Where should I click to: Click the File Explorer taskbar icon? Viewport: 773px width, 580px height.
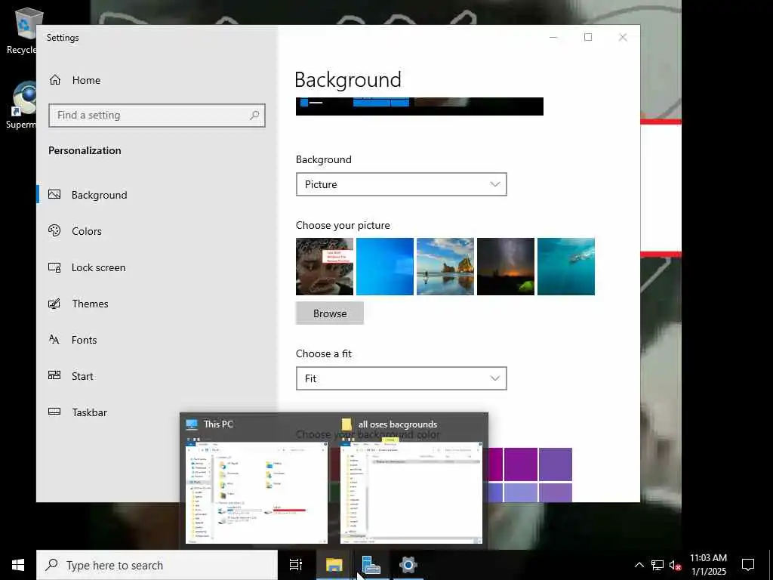click(x=334, y=565)
